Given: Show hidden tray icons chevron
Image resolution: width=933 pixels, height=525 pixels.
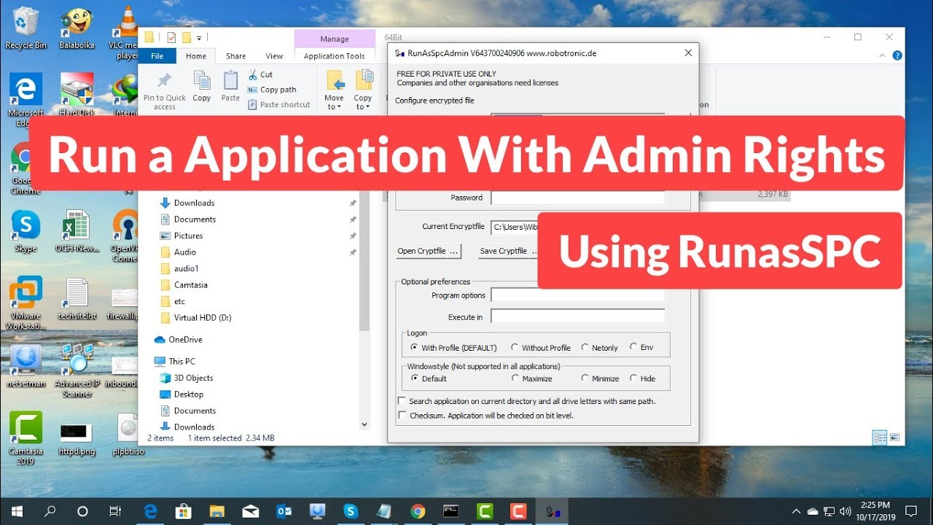Looking at the screenshot, I should [x=797, y=511].
